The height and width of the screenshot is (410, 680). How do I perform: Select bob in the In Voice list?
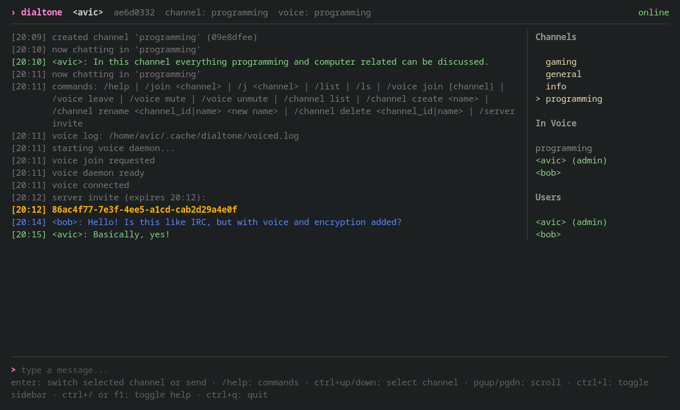point(548,173)
